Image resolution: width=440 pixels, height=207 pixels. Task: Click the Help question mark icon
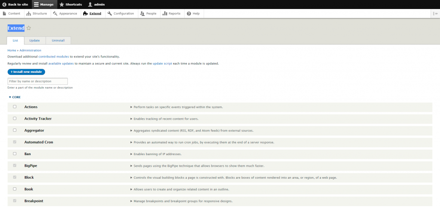click(189, 14)
